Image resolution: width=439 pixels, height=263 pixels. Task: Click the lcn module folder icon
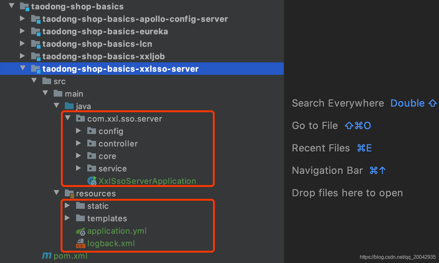point(36,44)
